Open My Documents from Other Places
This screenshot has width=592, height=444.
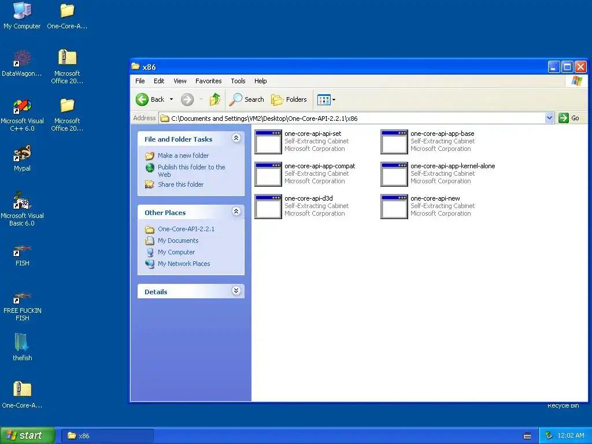[178, 240]
